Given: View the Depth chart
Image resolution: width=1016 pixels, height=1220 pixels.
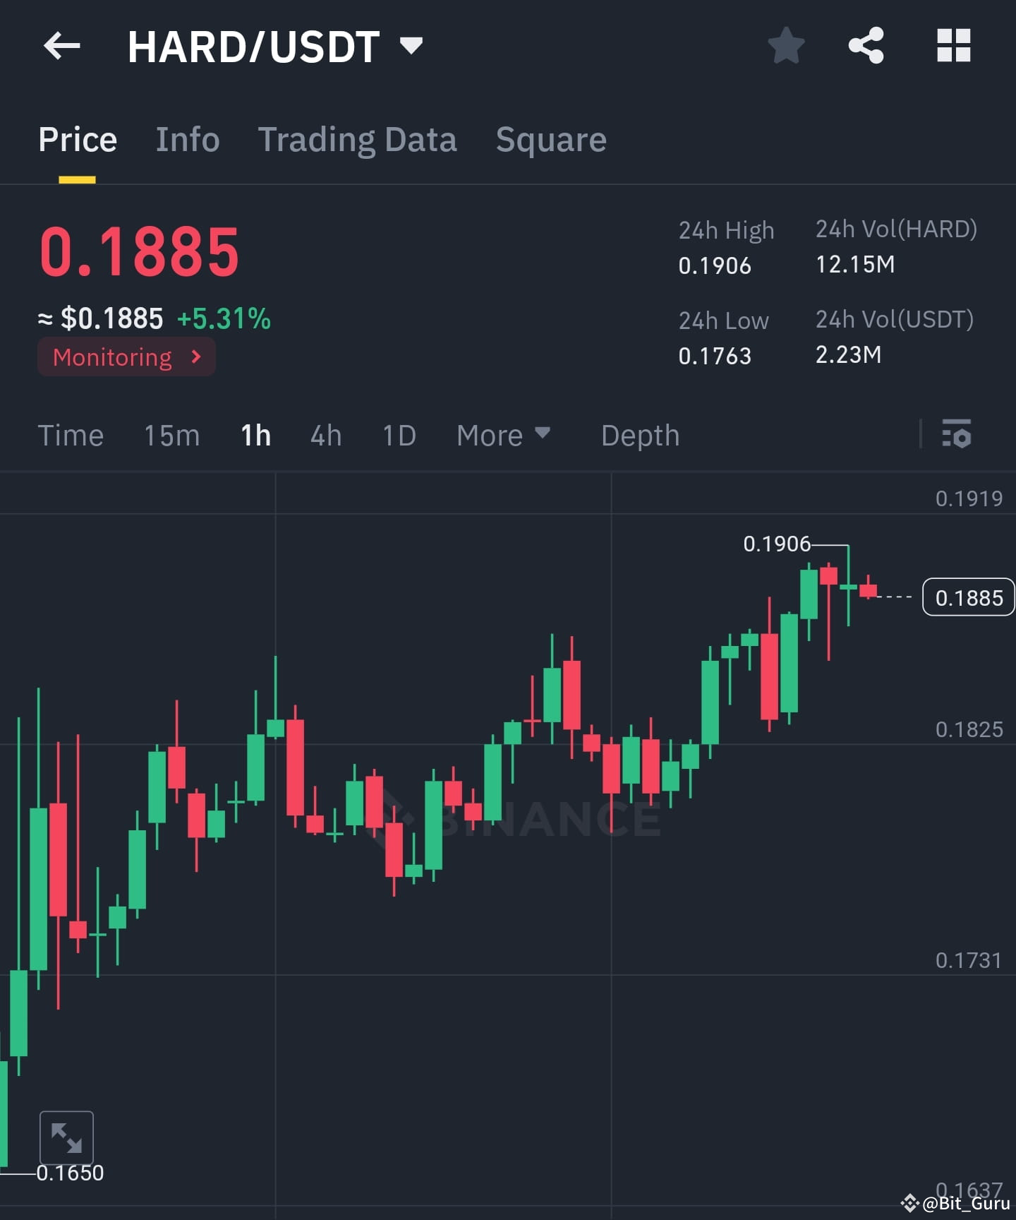Looking at the screenshot, I should [x=639, y=436].
